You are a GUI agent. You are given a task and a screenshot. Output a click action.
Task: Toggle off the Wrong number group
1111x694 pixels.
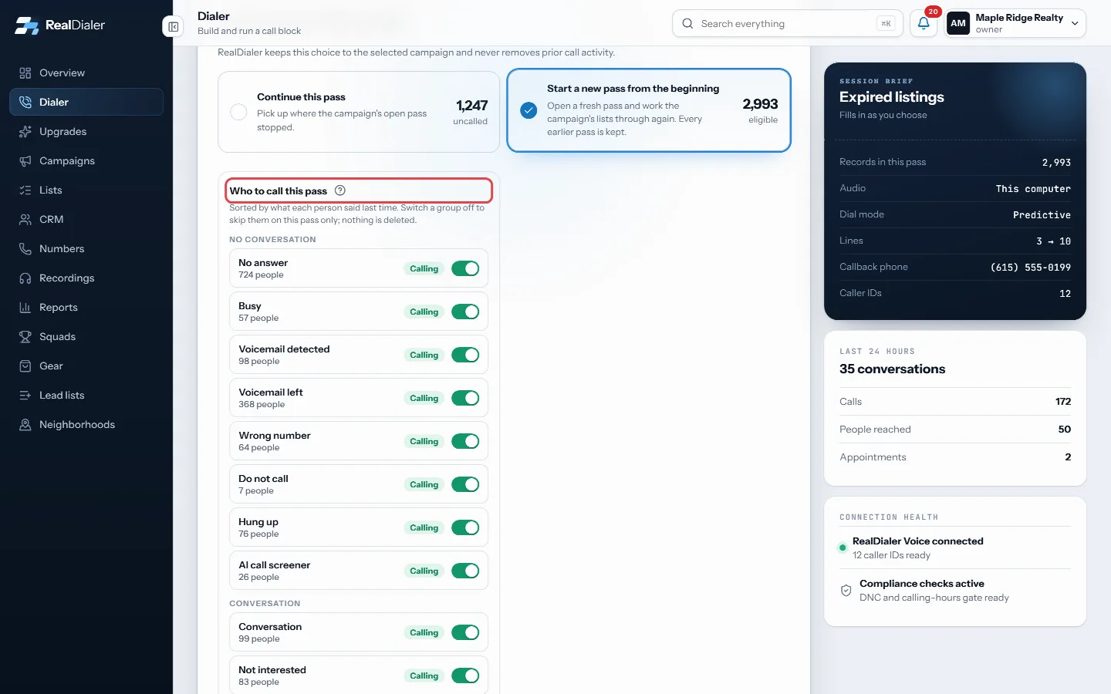[465, 441]
